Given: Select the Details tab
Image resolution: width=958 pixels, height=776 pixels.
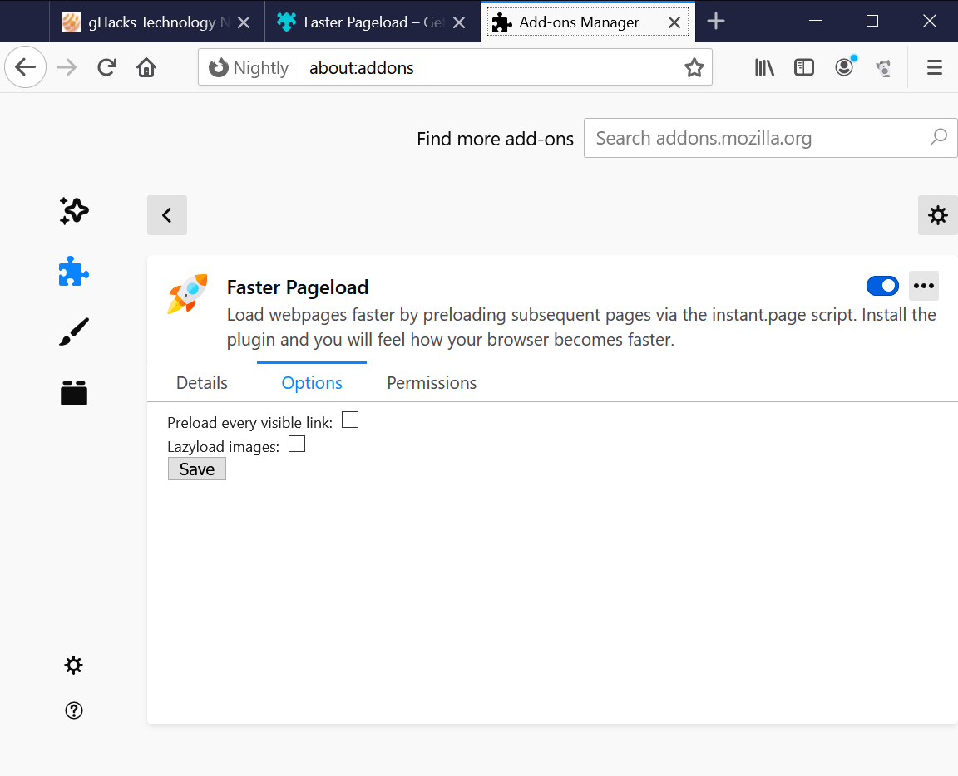Looking at the screenshot, I should pyautogui.click(x=201, y=382).
